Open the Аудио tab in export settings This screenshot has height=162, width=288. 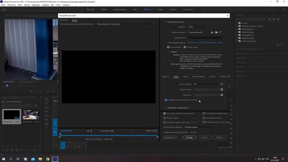[185, 76]
